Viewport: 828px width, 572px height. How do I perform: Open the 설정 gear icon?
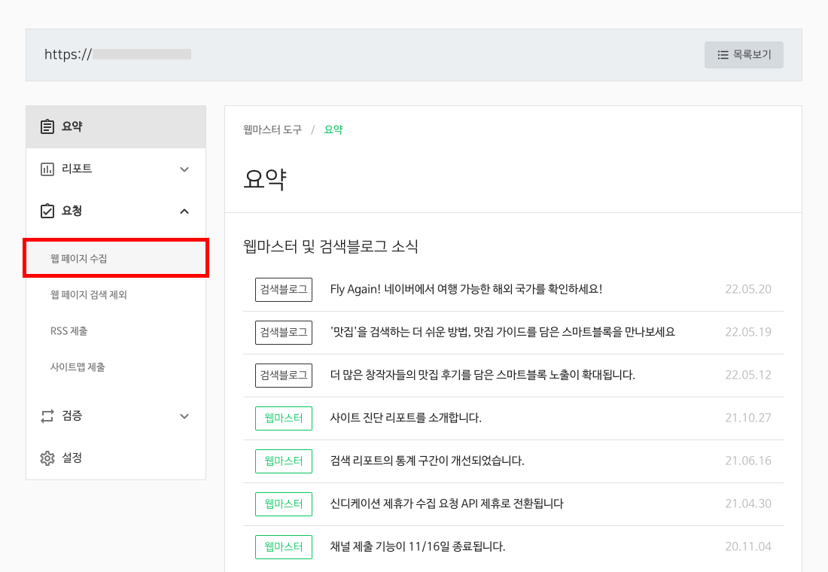pyautogui.click(x=47, y=458)
